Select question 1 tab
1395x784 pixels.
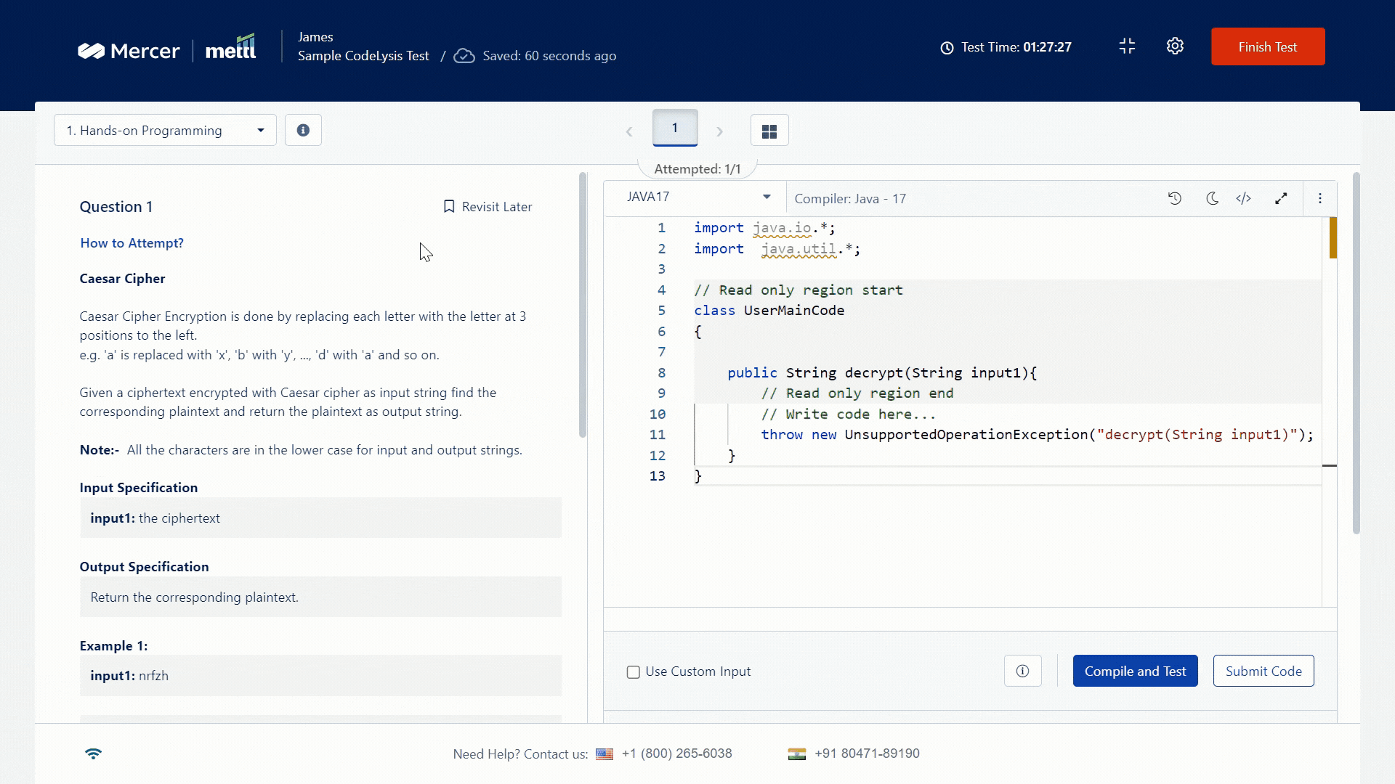tap(675, 128)
